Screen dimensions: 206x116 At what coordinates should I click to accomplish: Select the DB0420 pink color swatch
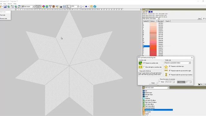click(153, 43)
